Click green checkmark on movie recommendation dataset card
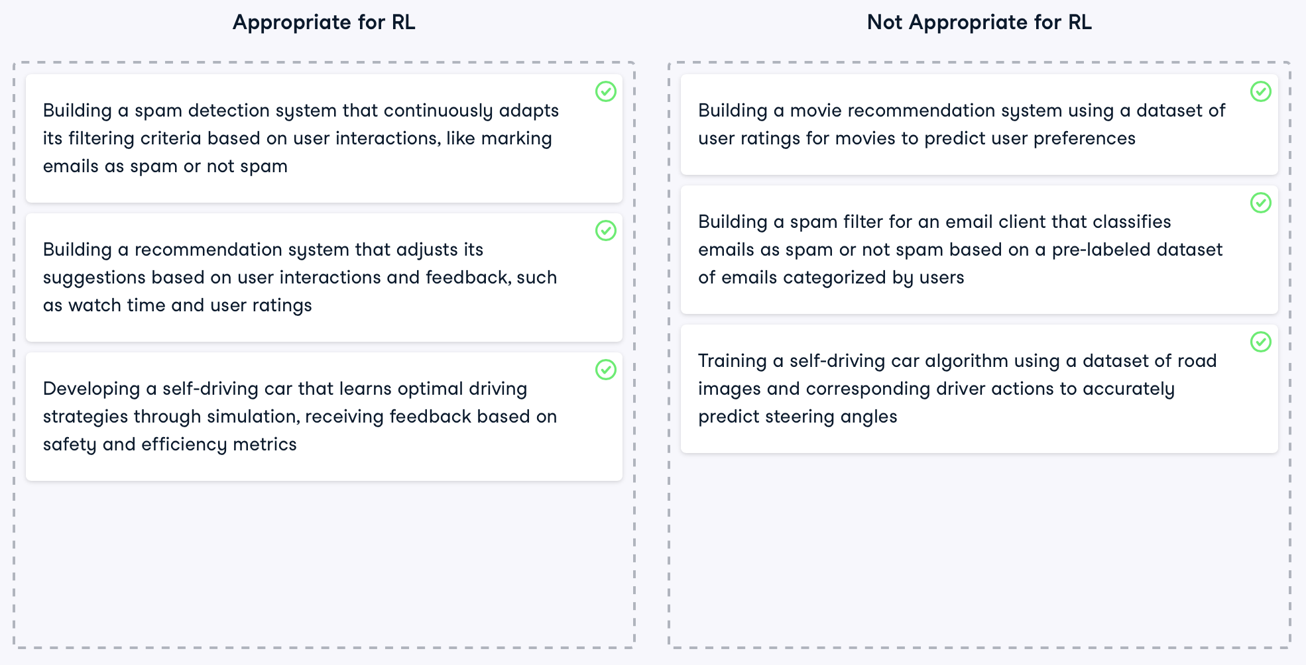The image size is (1306, 665). [1261, 91]
